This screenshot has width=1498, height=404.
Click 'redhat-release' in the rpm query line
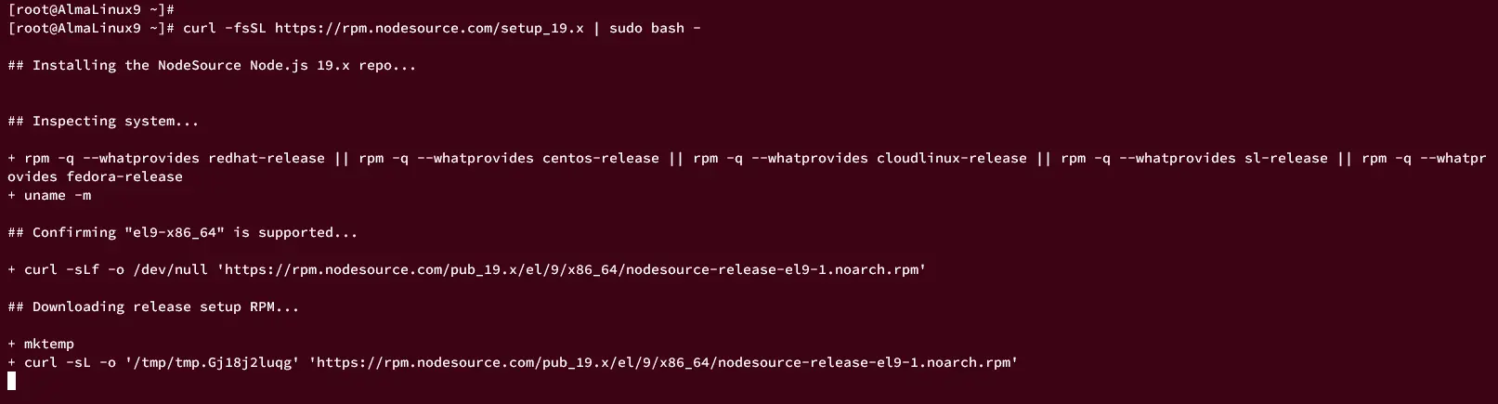pyautogui.click(x=267, y=158)
